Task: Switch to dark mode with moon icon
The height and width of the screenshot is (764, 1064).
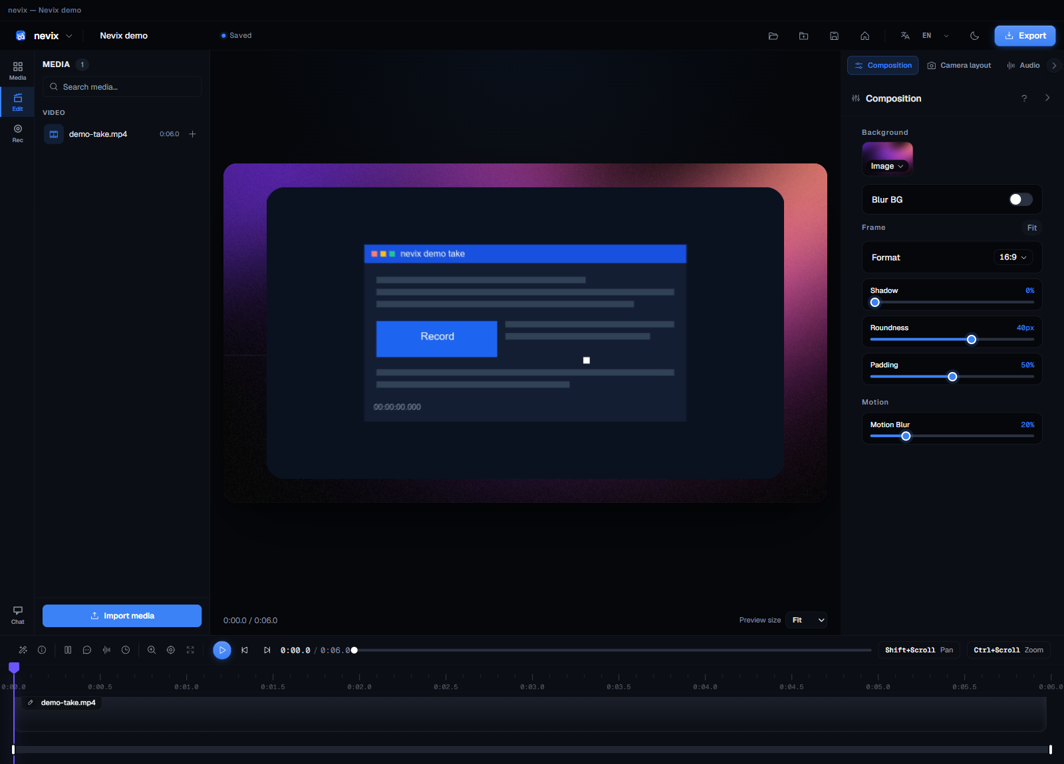Action: (974, 36)
